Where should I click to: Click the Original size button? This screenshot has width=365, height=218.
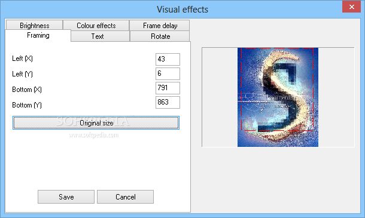pos(96,122)
